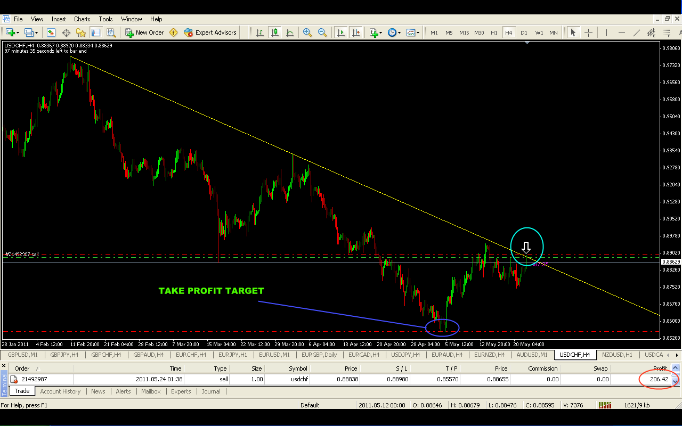Draw a trendline with the Trendline tool
682x426 pixels.
[636, 32]
